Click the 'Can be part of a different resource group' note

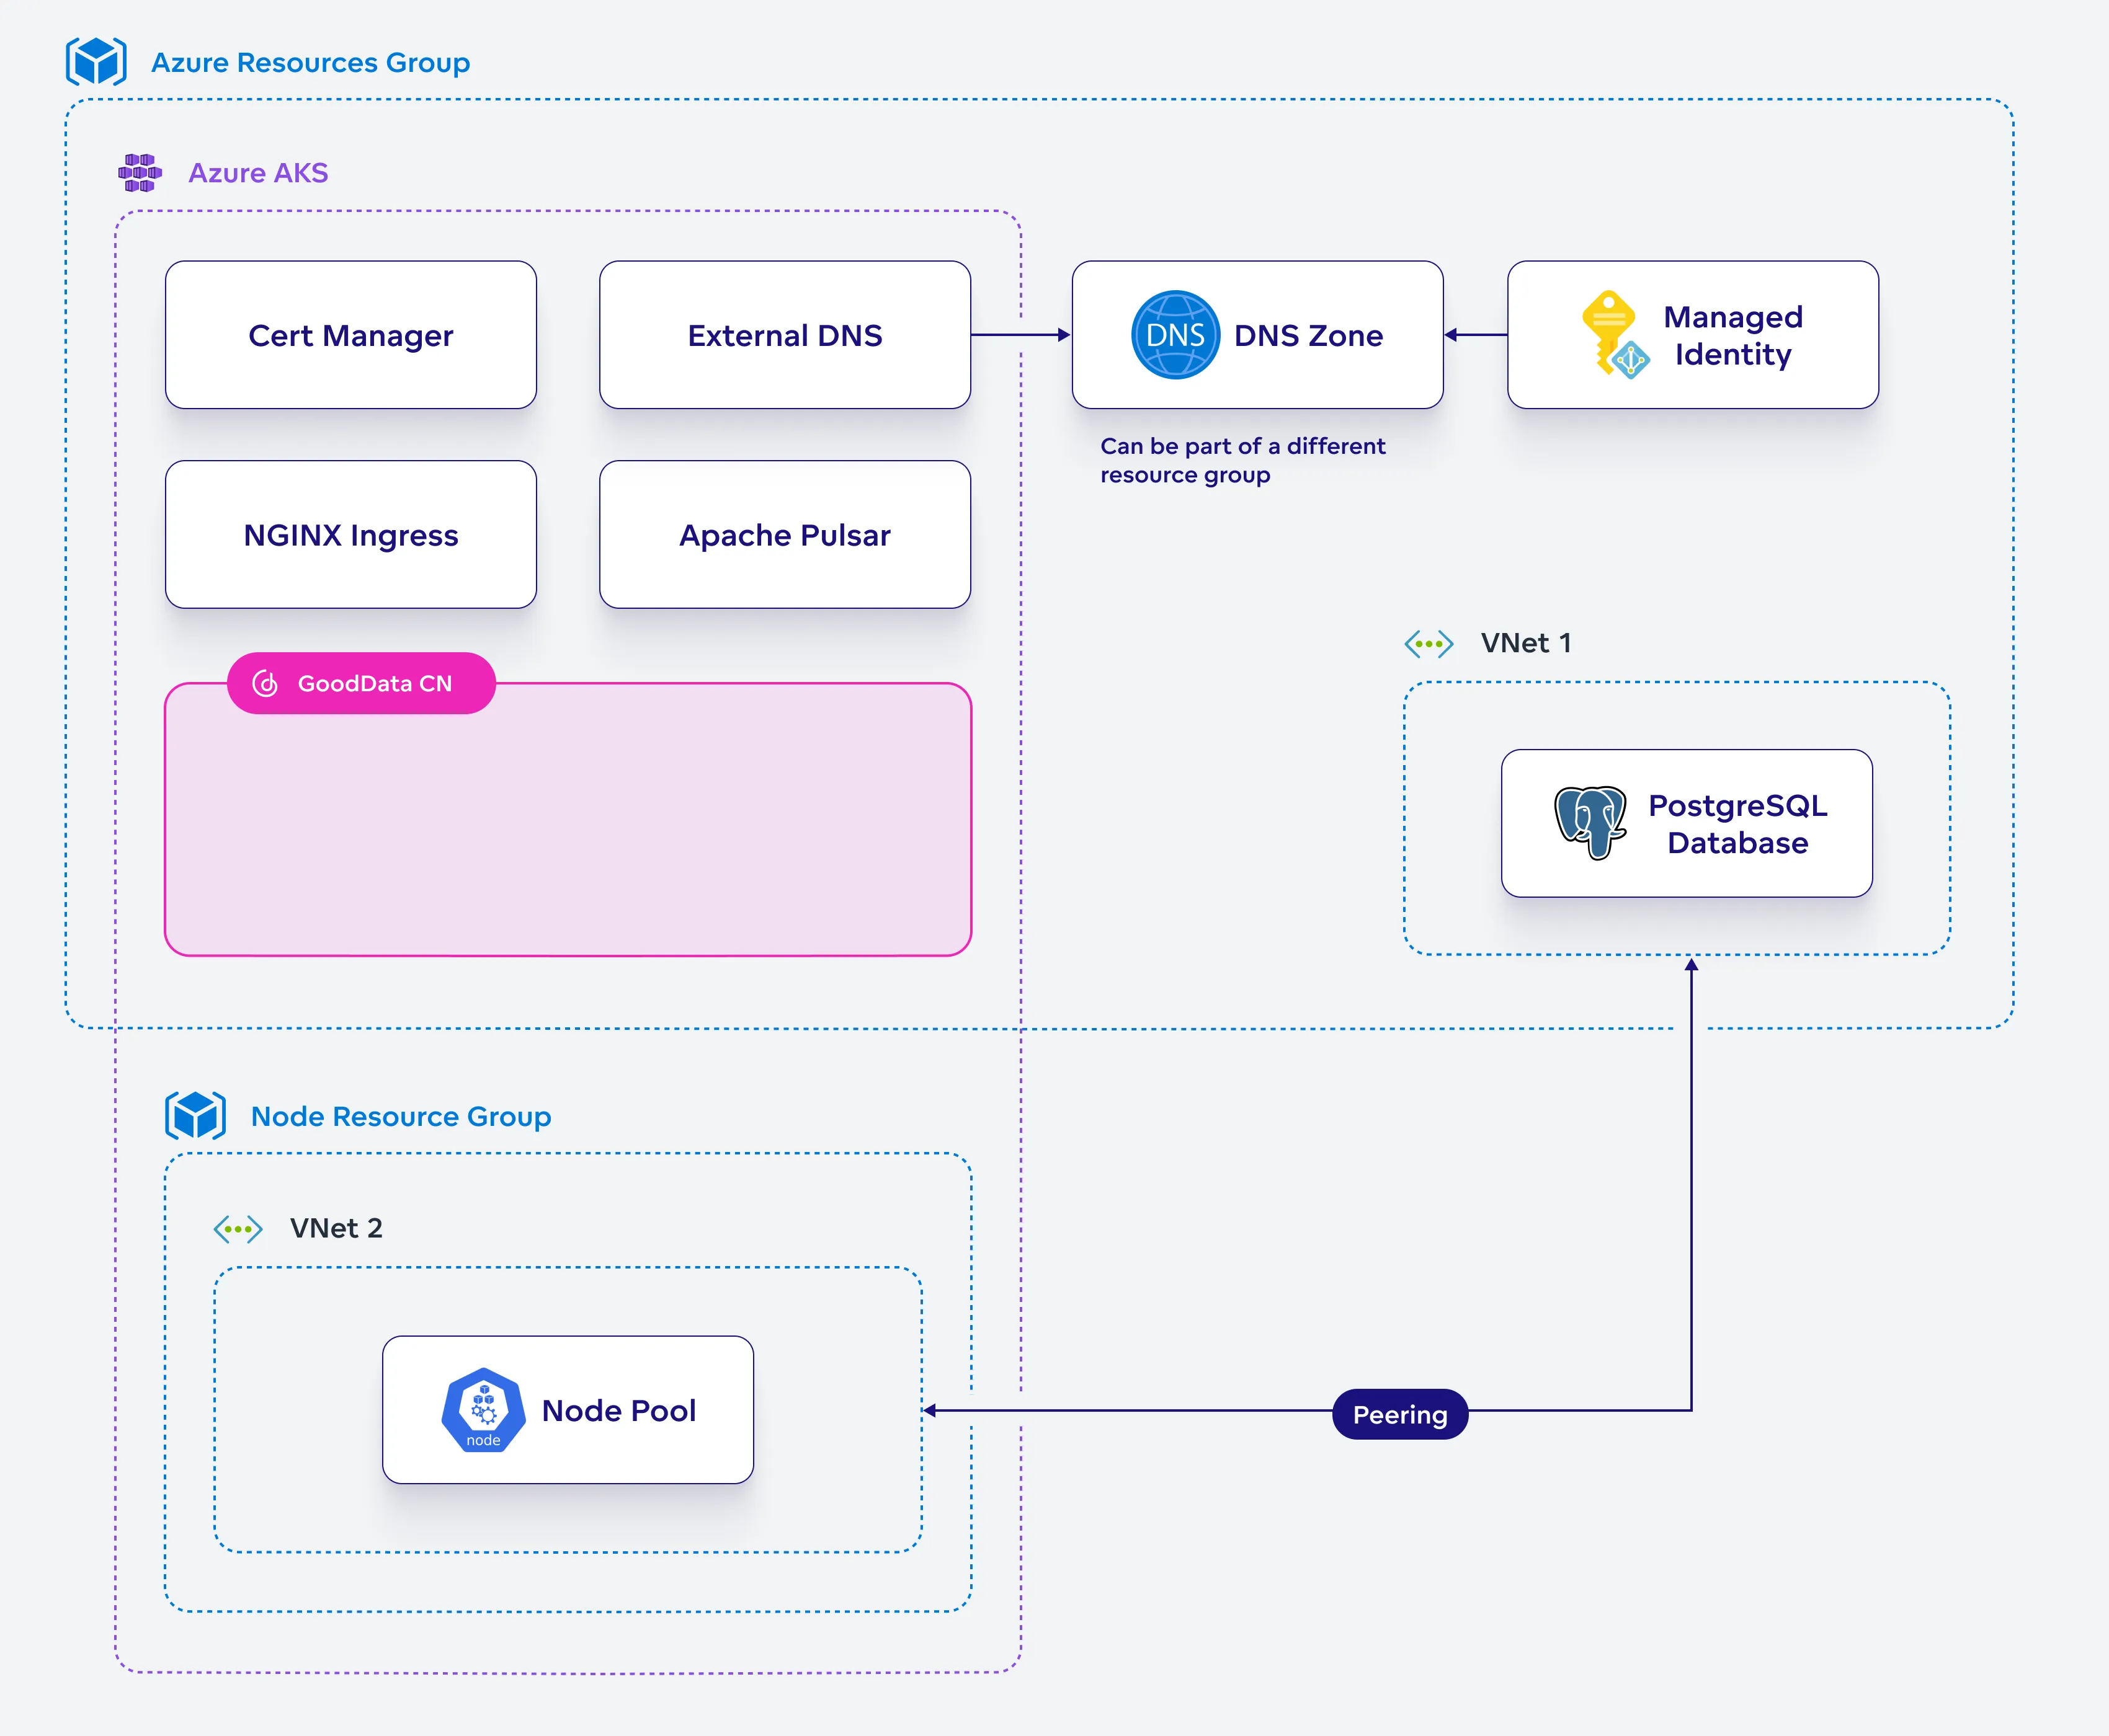[1242, 460]
